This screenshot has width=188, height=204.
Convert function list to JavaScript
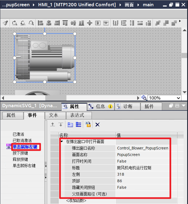point(88,125)
